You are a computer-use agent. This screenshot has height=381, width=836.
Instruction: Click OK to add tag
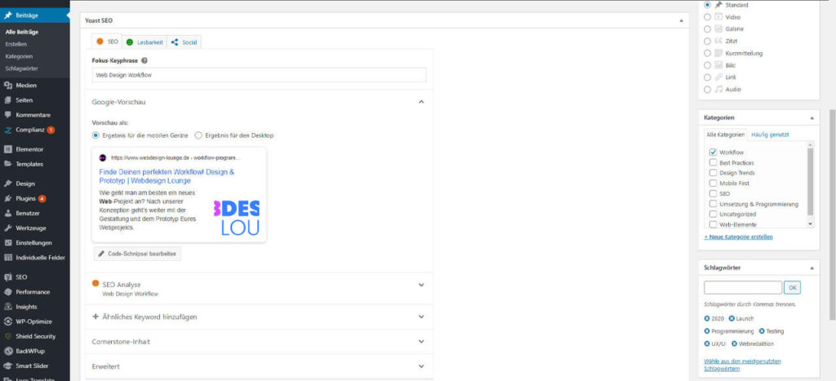tap(792, 288)
